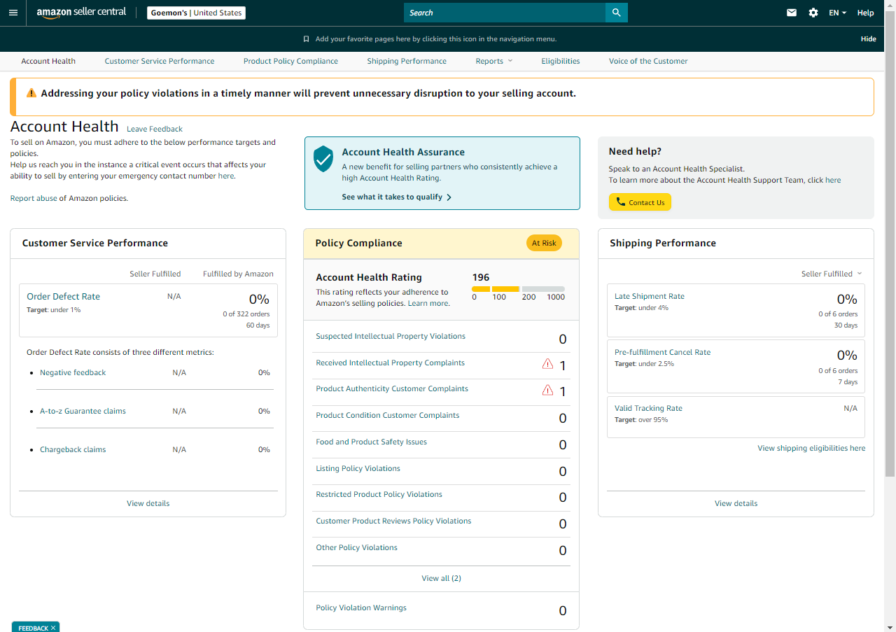
Task: Open the Seller Fulfilled shipping dropdown
Action: coord(832,274)
